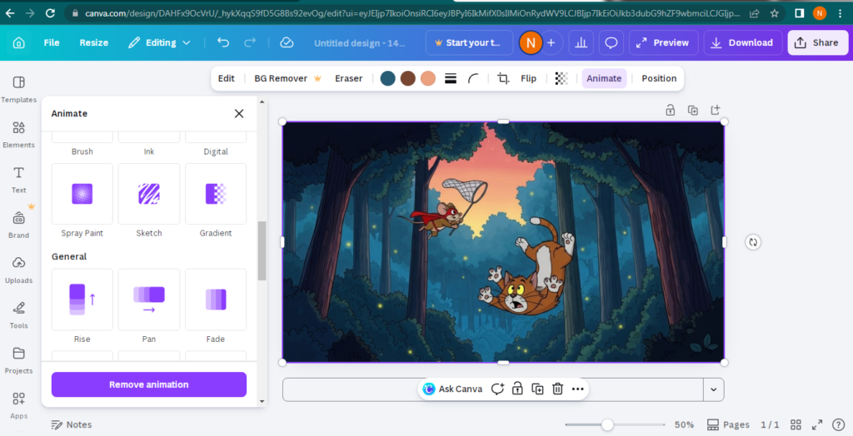
Task: Open the Editing mode dropdown
Action: 159,42
